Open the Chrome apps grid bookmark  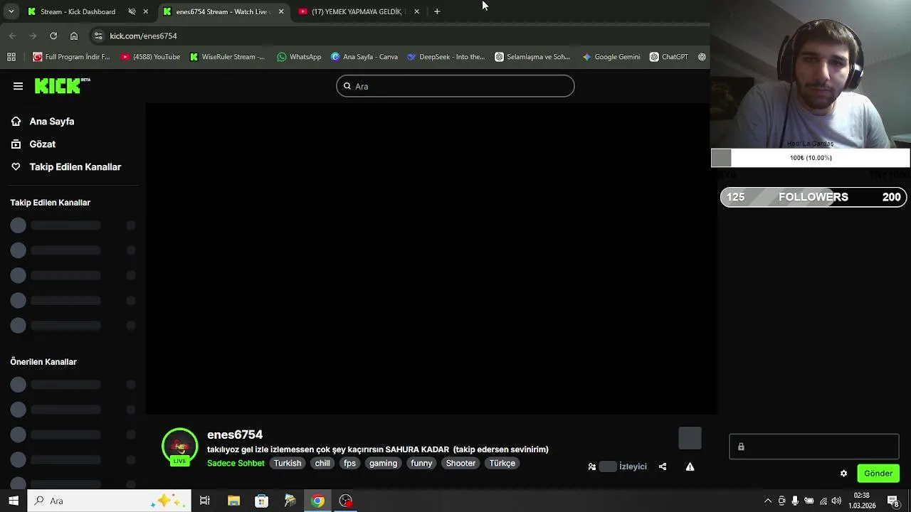point(11,57)
